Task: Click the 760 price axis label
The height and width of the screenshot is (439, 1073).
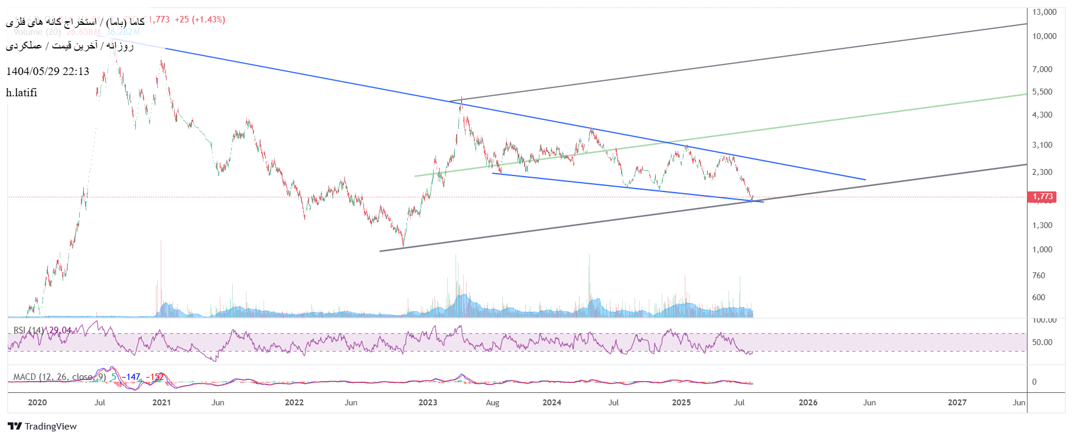Action: (x=1039, y=275)
